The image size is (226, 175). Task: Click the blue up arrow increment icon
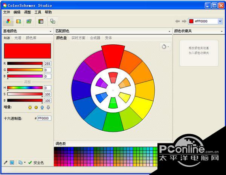pos(42,107)
